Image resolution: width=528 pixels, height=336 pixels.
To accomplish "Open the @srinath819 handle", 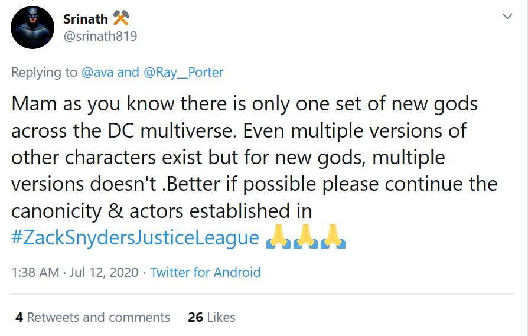I will [x=100, y=36].
